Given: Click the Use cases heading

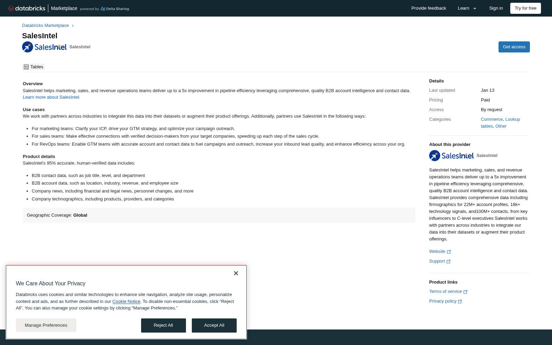Looking at the screenshot, I should tap(34, 110).
